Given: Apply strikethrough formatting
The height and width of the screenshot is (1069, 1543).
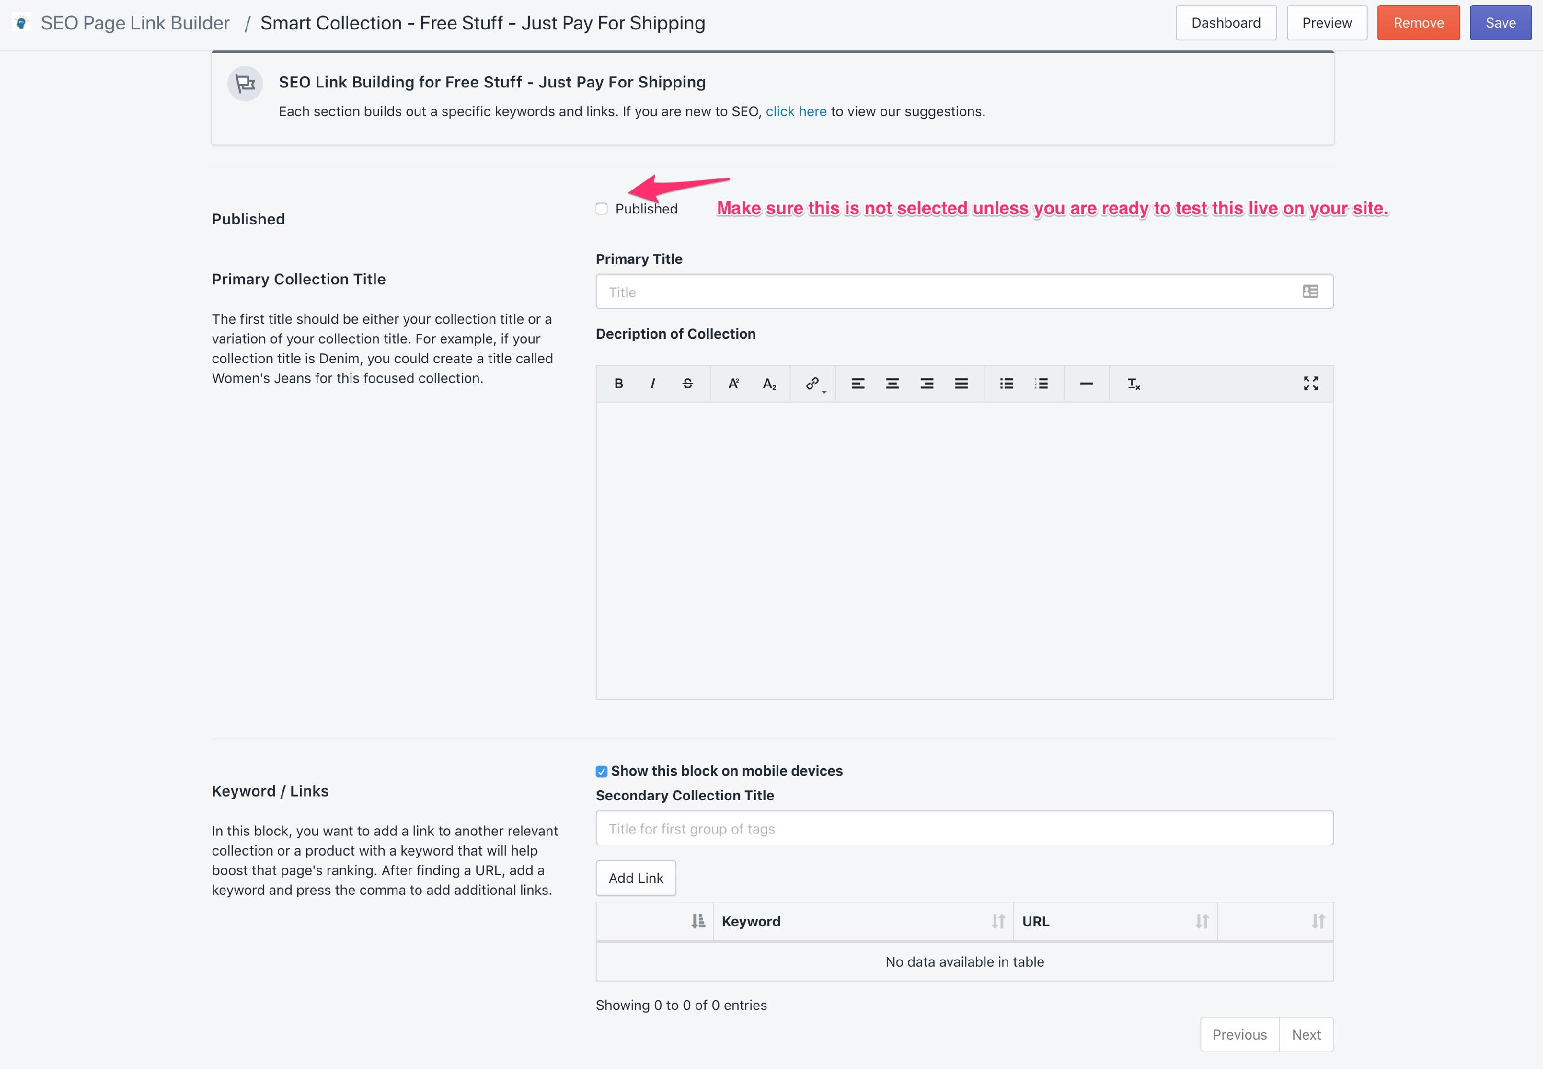Looking at the screenshot, I should tap(688, 384).
